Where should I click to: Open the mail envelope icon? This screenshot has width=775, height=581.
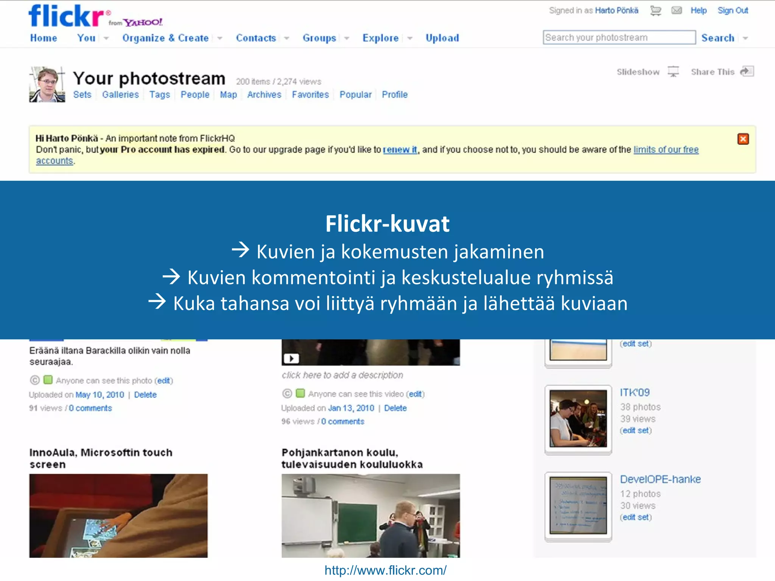click(676, 11)
